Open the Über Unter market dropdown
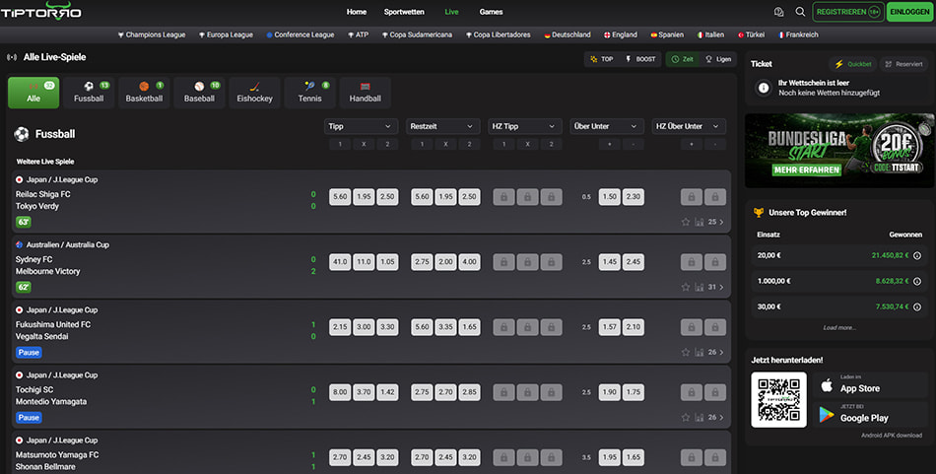 607,126
